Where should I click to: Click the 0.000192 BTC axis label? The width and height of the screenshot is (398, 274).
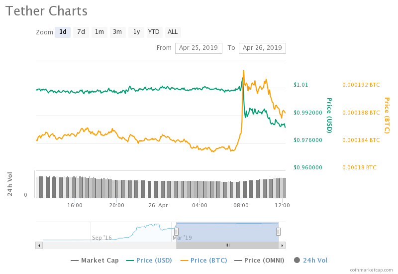[361, 85]
